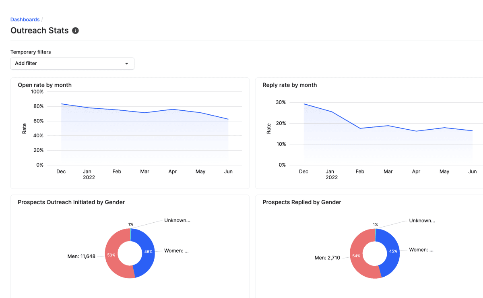Screen dimensions: 483x298
Task: Click the dropdown arrow on Add filter
Action: click(127, 63)
